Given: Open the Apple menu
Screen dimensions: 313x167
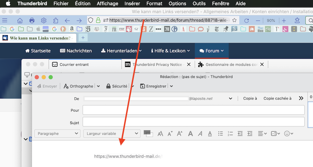Looking at the screenshot, I should coord(8,3).
